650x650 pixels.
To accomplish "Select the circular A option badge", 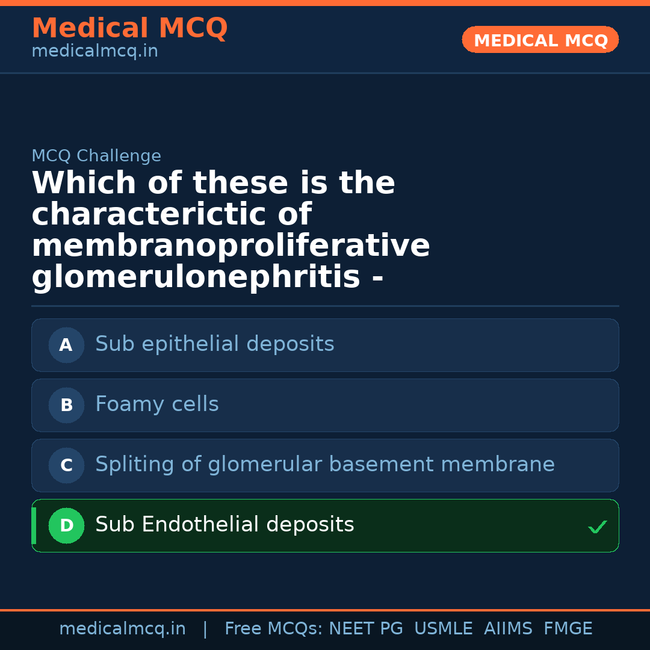I will coord(66,345).
